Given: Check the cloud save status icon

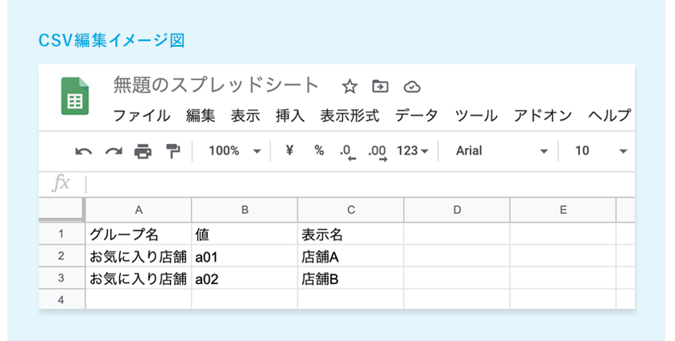Looking at the screenshot, I should point(412,88).
